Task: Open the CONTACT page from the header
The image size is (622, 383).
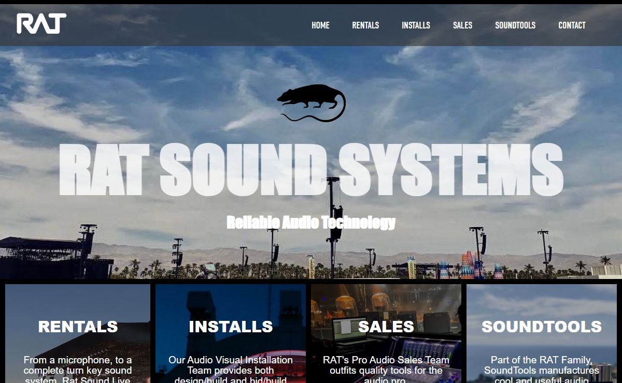Action: [x=572, y=25]
